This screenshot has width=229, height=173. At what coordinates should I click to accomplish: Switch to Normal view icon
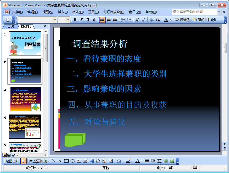pos(4,155)
